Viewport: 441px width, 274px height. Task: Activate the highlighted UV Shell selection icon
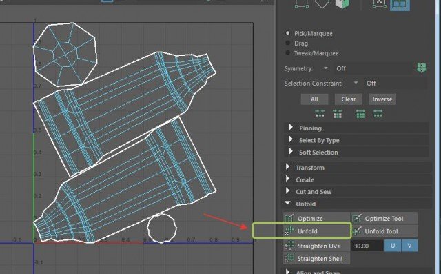point(400,5)
